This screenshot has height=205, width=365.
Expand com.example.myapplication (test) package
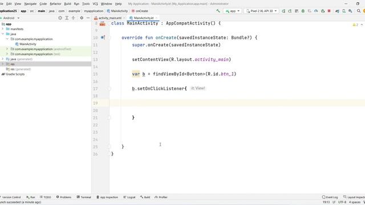(7, 54)
